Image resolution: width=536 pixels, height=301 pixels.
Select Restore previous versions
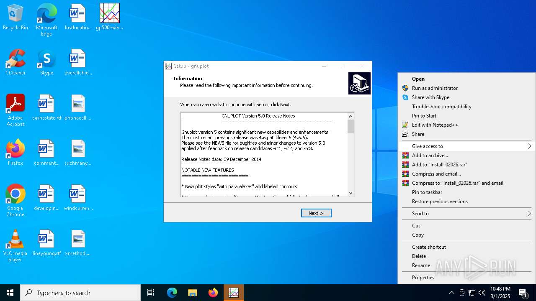466,202
